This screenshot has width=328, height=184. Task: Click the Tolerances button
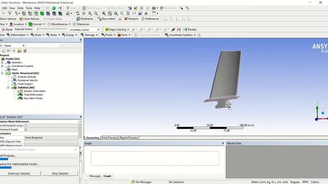pyautogui.click(x=81, y=24)
